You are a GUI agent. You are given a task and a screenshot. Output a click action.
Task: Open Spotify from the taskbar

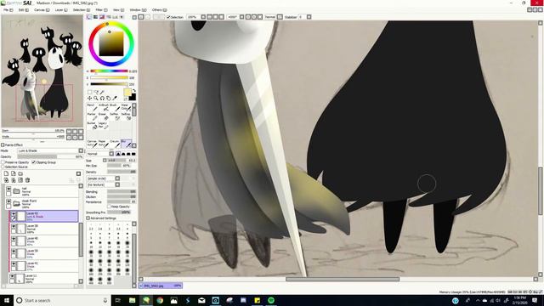pos(271,300)
